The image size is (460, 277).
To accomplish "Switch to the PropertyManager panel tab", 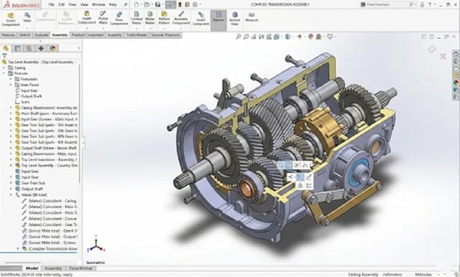I will (x=17, y=48).
